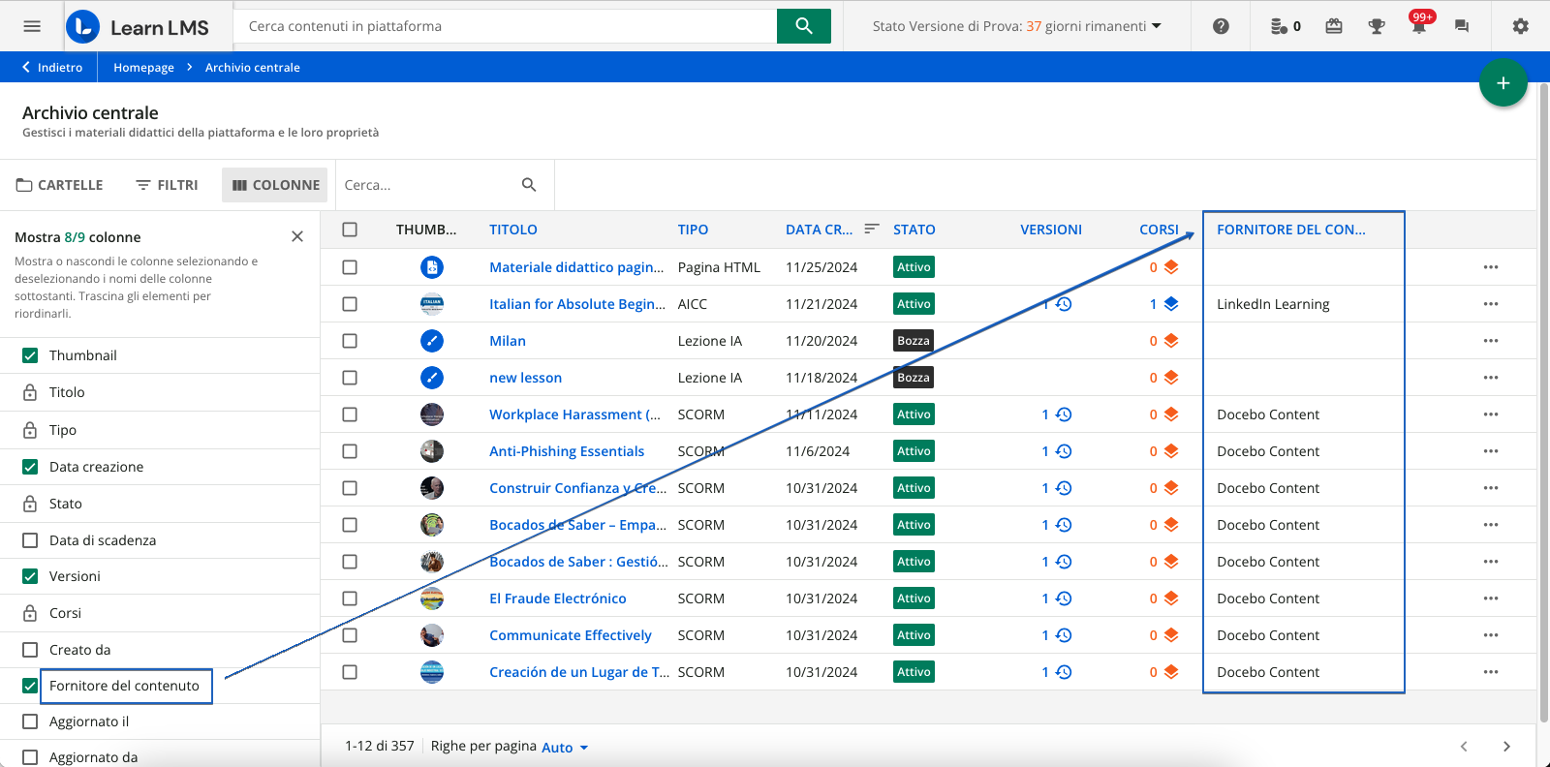
Task: Click blue courses icon for Italian for Absolute Beginners
Action: pyautogui.click(x=1171, y=304)
